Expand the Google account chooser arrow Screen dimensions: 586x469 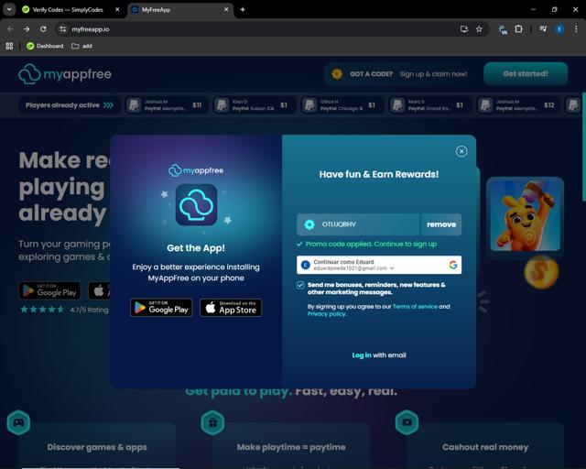[x=392, y=268]
